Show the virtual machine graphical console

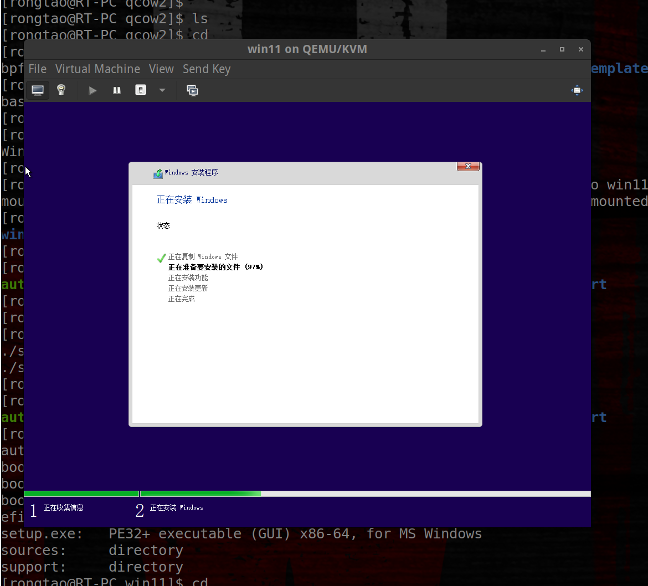pos(37,90)
